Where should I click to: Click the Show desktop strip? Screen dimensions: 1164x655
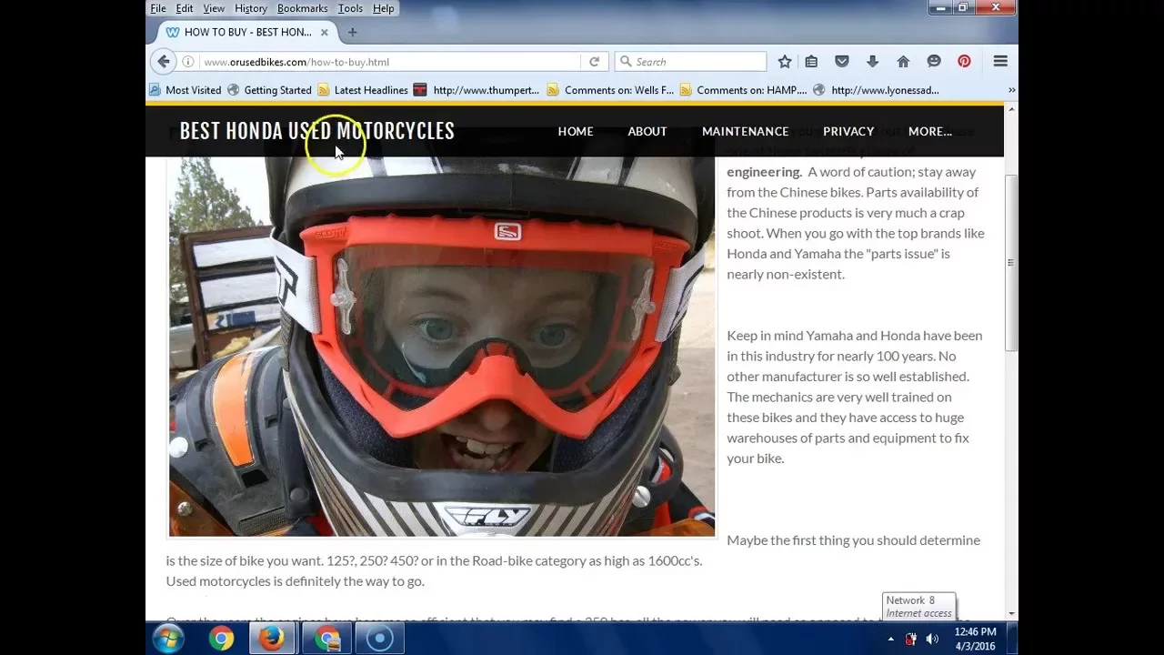[1012, 639]
